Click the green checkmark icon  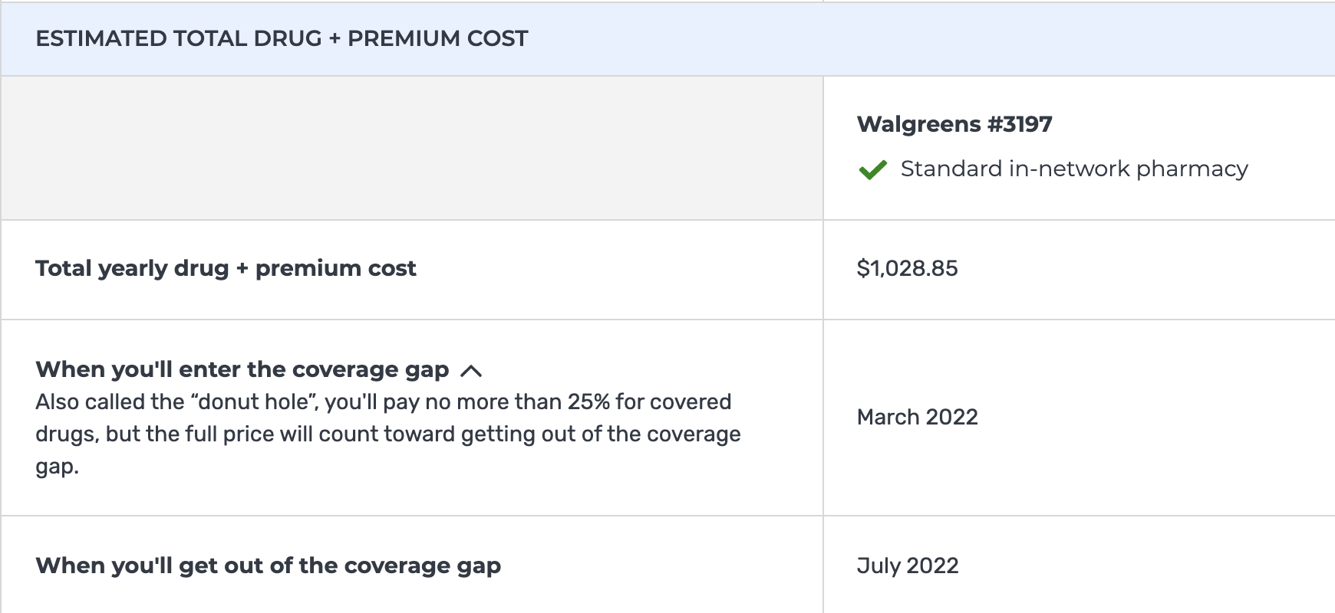(872, 169)
